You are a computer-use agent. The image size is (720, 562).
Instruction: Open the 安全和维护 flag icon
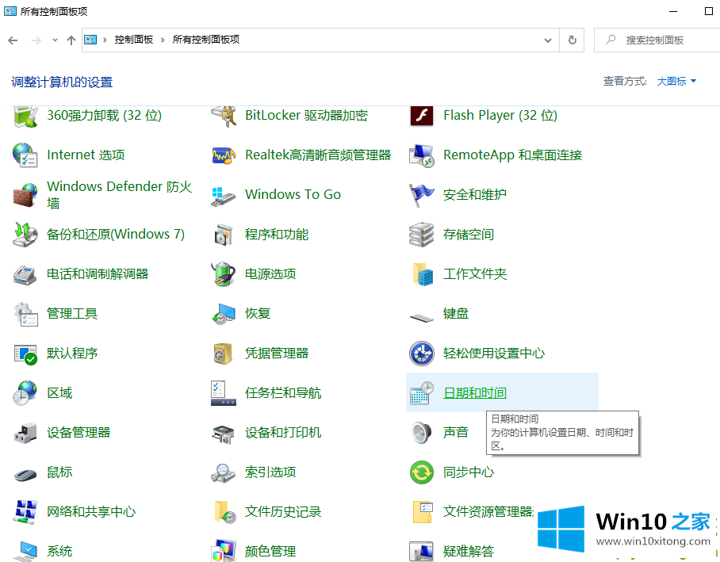point(422,195)
